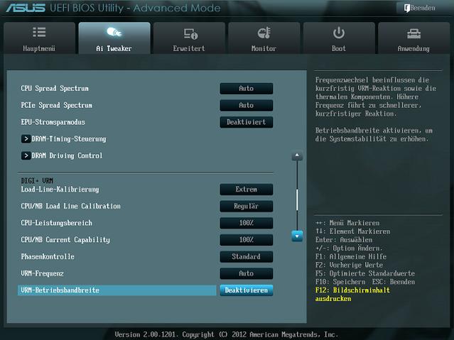Select CPU-Leistungsbereich label
454x340 pixels.
pyautogui.click(x=56, y=223)
